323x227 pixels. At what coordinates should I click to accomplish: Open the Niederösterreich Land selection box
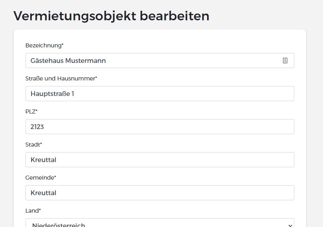(x=160, y=223)
